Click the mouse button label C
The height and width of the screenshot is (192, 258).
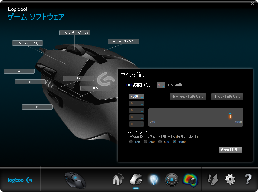pos(37,107)
